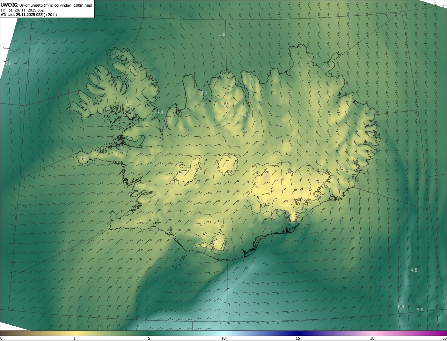Screen dimensions: 447x341
Task: Click the 3.8 value north of Iceland
Action: (222, 34)
